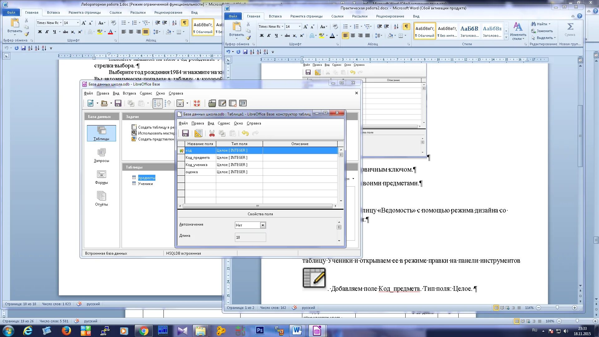Click font color red A in Лабораторная работа 1

coord(110,32)
